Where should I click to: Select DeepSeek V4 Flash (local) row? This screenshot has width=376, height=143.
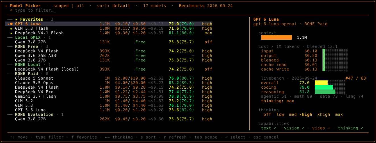(109, 69)
